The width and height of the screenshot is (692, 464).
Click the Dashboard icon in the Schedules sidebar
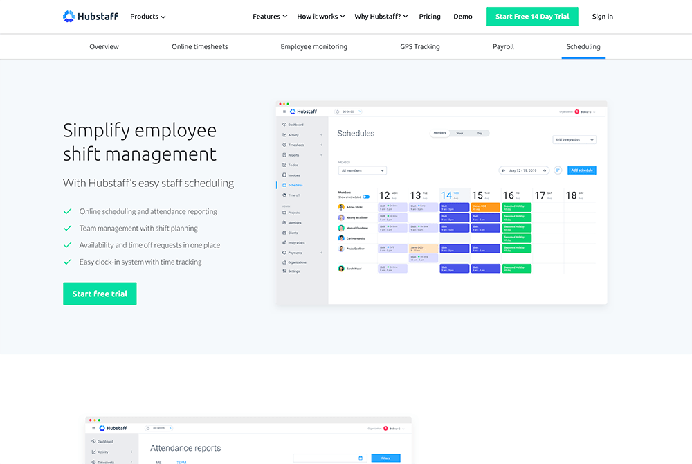pos(284,125)
